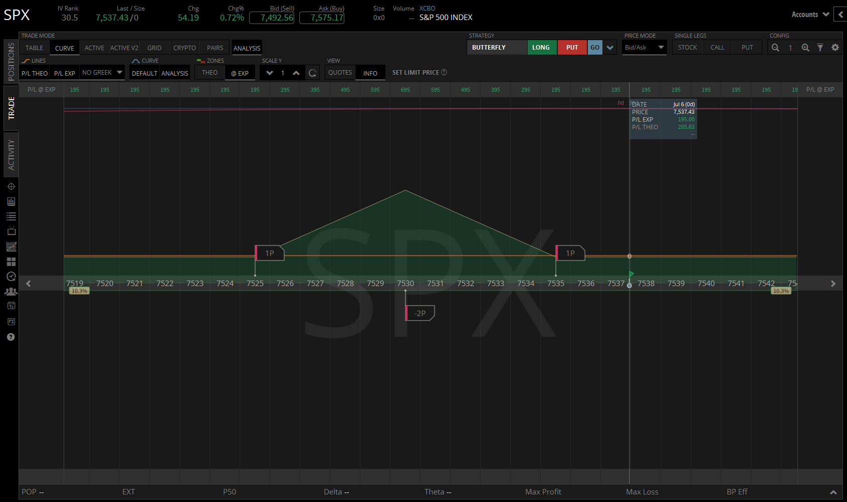
Task: Open the people group icon in the sidebar
Action: click(x=11, y=291)
